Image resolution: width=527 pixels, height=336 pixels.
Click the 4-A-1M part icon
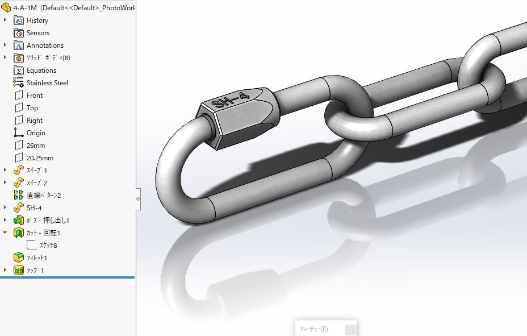6,7
